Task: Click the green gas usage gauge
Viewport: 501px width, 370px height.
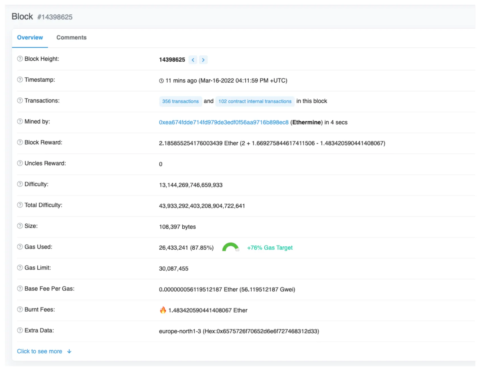Action: (x=231, y=247)
